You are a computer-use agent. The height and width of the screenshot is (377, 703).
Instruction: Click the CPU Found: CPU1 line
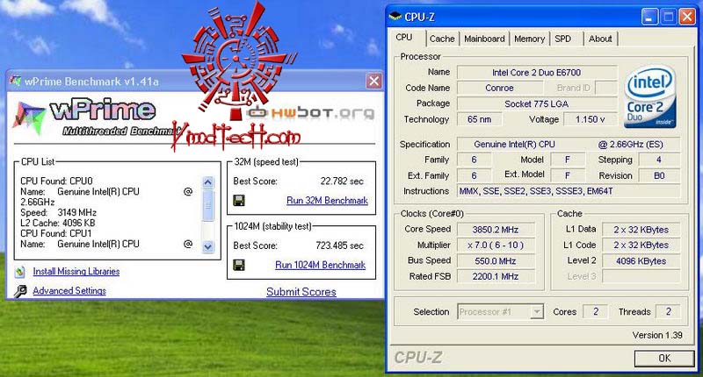click(56, 233)
